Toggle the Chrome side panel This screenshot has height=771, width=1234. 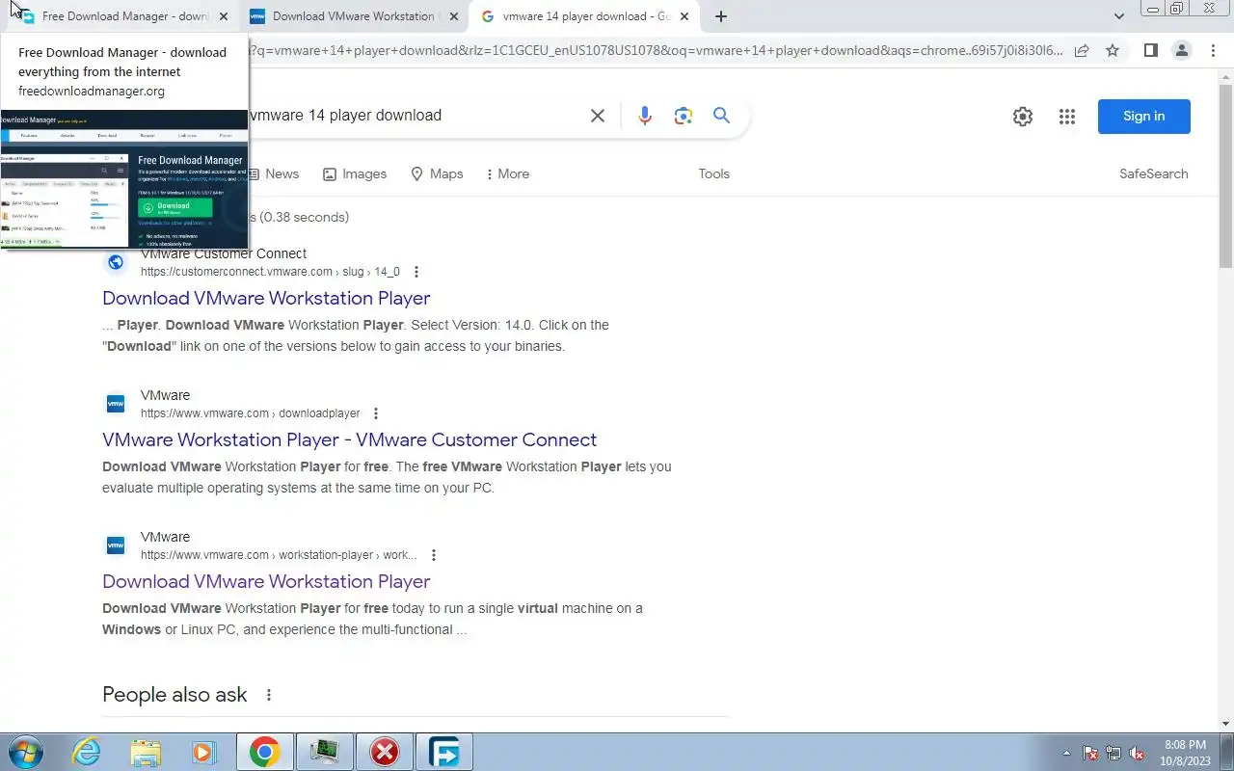coord(1150,50)
